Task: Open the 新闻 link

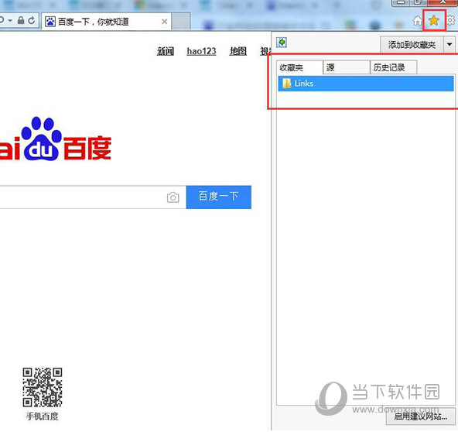Action: click(x=166, y=51)
